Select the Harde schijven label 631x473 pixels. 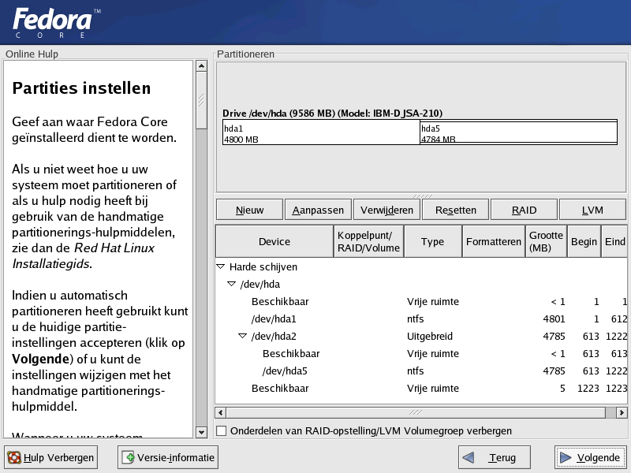coord(263,267)
